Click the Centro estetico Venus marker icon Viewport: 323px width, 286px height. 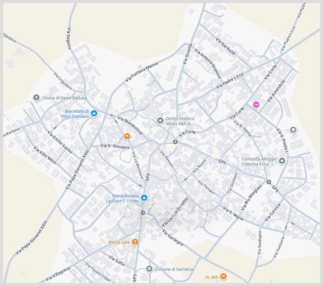coord(160,120)
